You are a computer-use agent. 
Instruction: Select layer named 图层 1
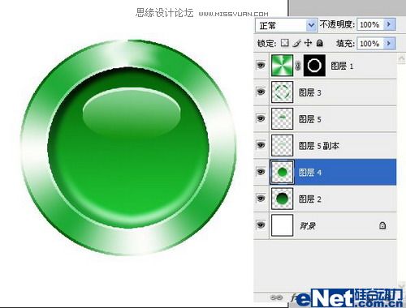(x=342, y=66)
